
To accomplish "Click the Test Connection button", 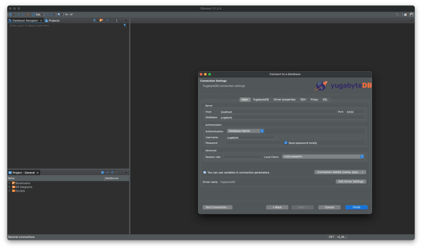I will (217, 207).
